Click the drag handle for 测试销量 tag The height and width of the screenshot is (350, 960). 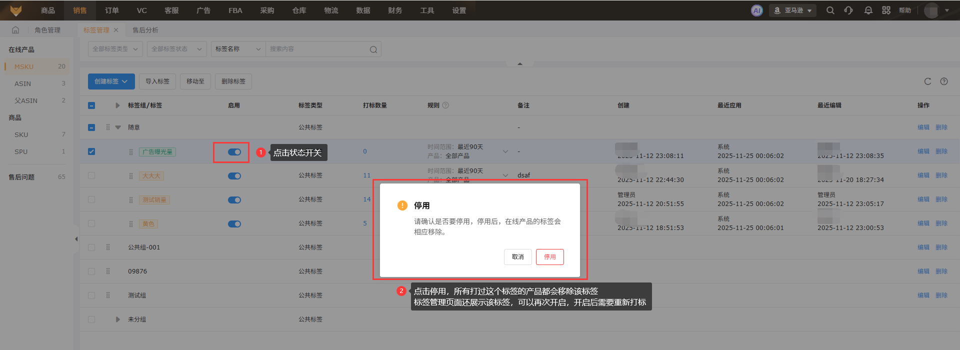point(131,200)
